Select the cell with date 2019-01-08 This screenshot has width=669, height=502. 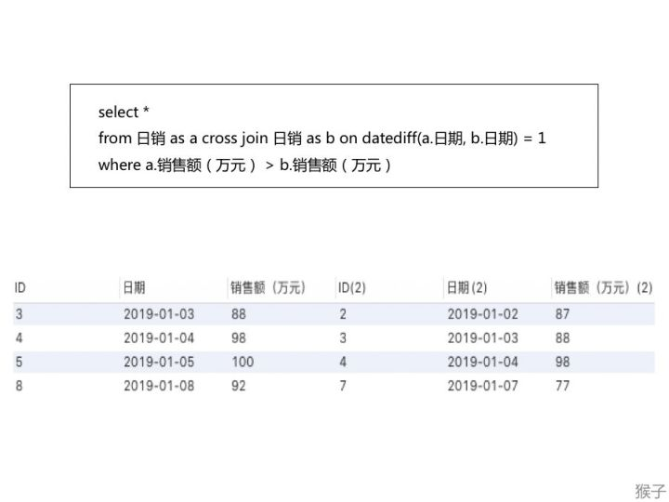tap(159, 386)
